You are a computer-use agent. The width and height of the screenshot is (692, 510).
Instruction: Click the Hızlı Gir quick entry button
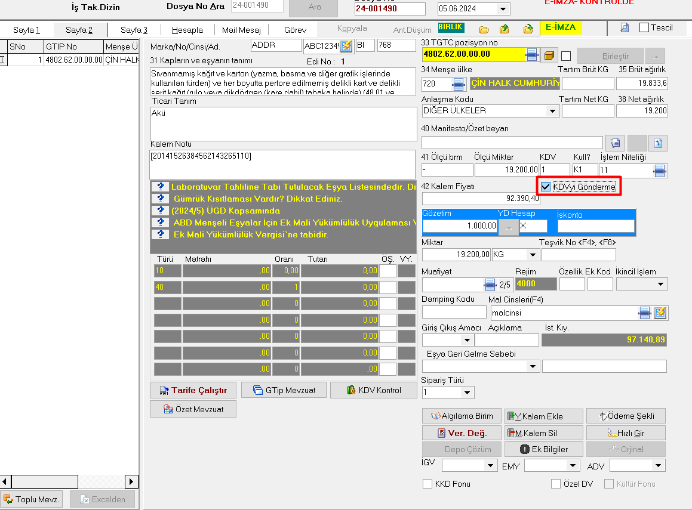point(626,433)
